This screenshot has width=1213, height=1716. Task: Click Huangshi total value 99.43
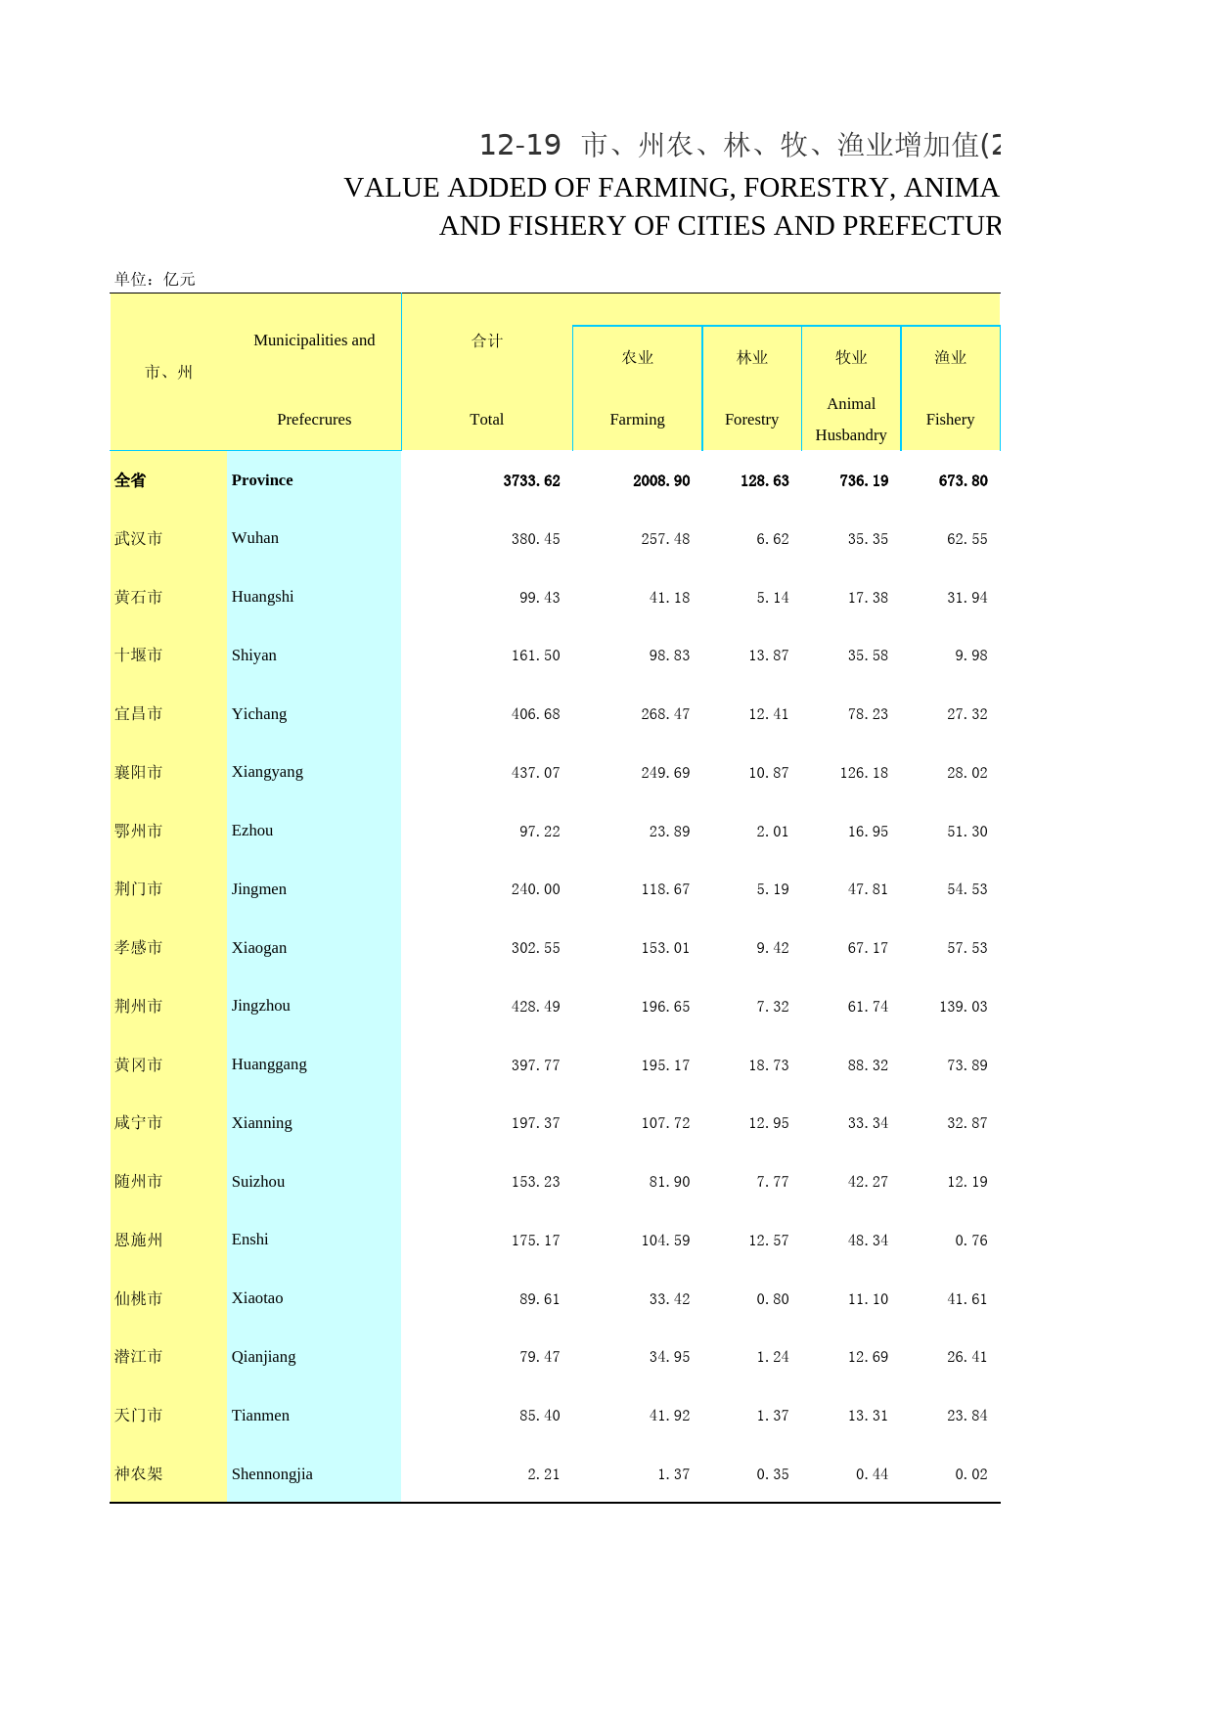pos(540,598)
